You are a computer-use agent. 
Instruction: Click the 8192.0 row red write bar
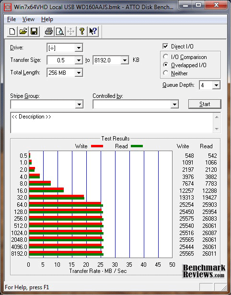[66, 252]
